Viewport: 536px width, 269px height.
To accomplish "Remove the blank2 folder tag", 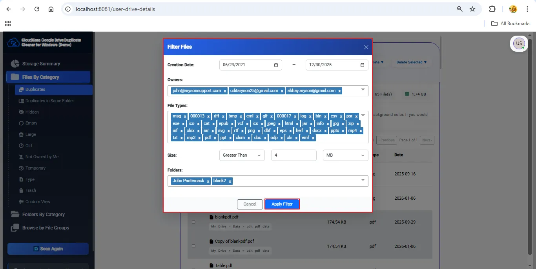I will (230, 181).
